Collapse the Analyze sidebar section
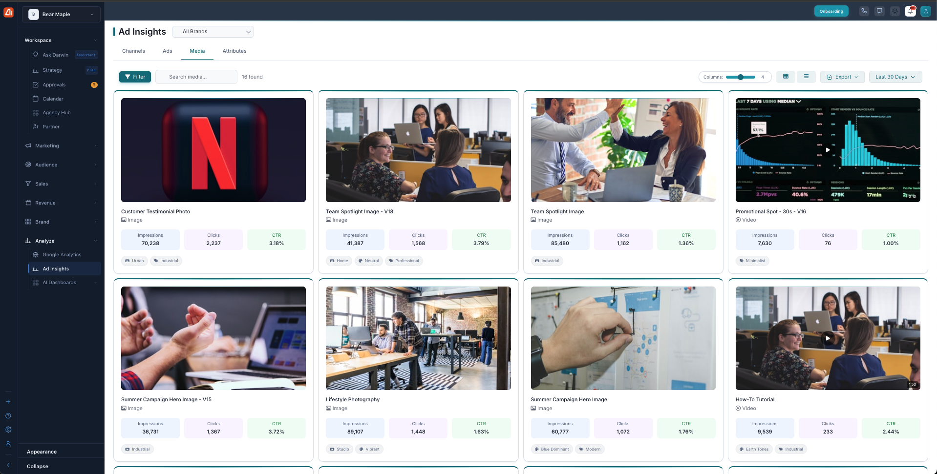Screen dimensions: 937x474 [61, 241]
